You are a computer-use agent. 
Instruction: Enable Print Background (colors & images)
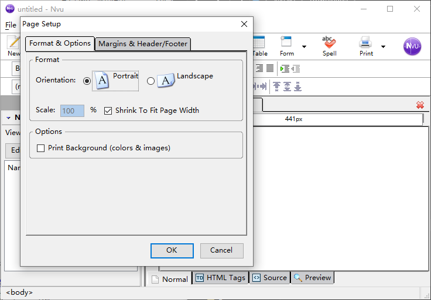pos(40,148)
